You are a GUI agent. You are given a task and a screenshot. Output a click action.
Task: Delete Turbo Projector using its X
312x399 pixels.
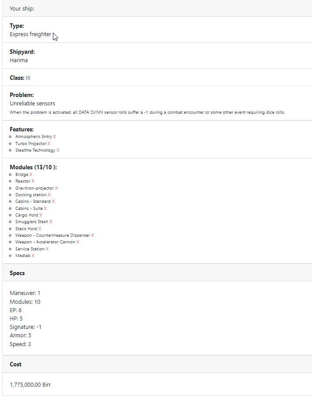[x=49, y=144]
